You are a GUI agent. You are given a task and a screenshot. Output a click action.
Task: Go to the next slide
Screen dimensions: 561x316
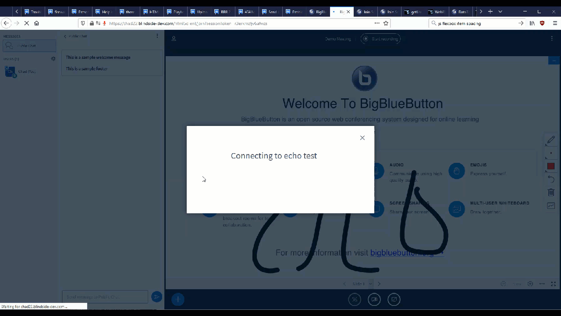point(379,284)
